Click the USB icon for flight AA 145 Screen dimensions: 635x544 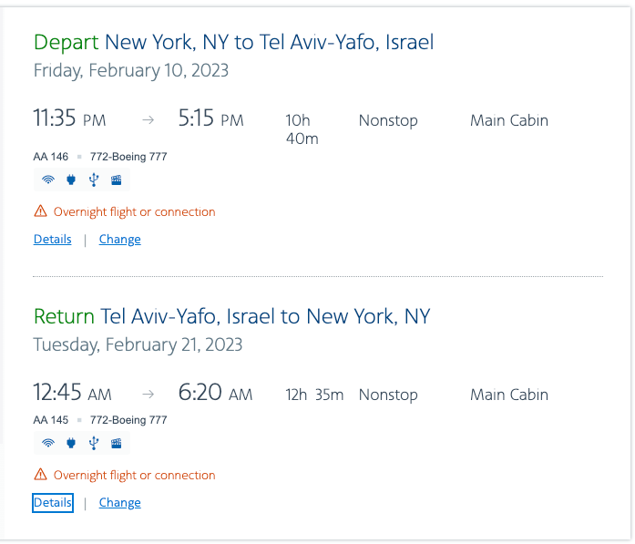tap(93, 444)
